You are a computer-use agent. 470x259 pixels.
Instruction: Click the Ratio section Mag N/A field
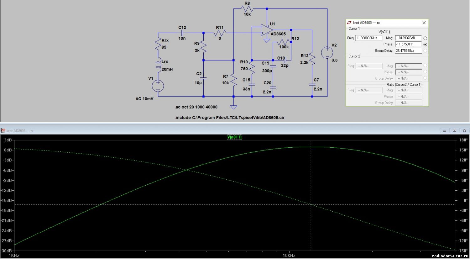(x=409, y=90)
